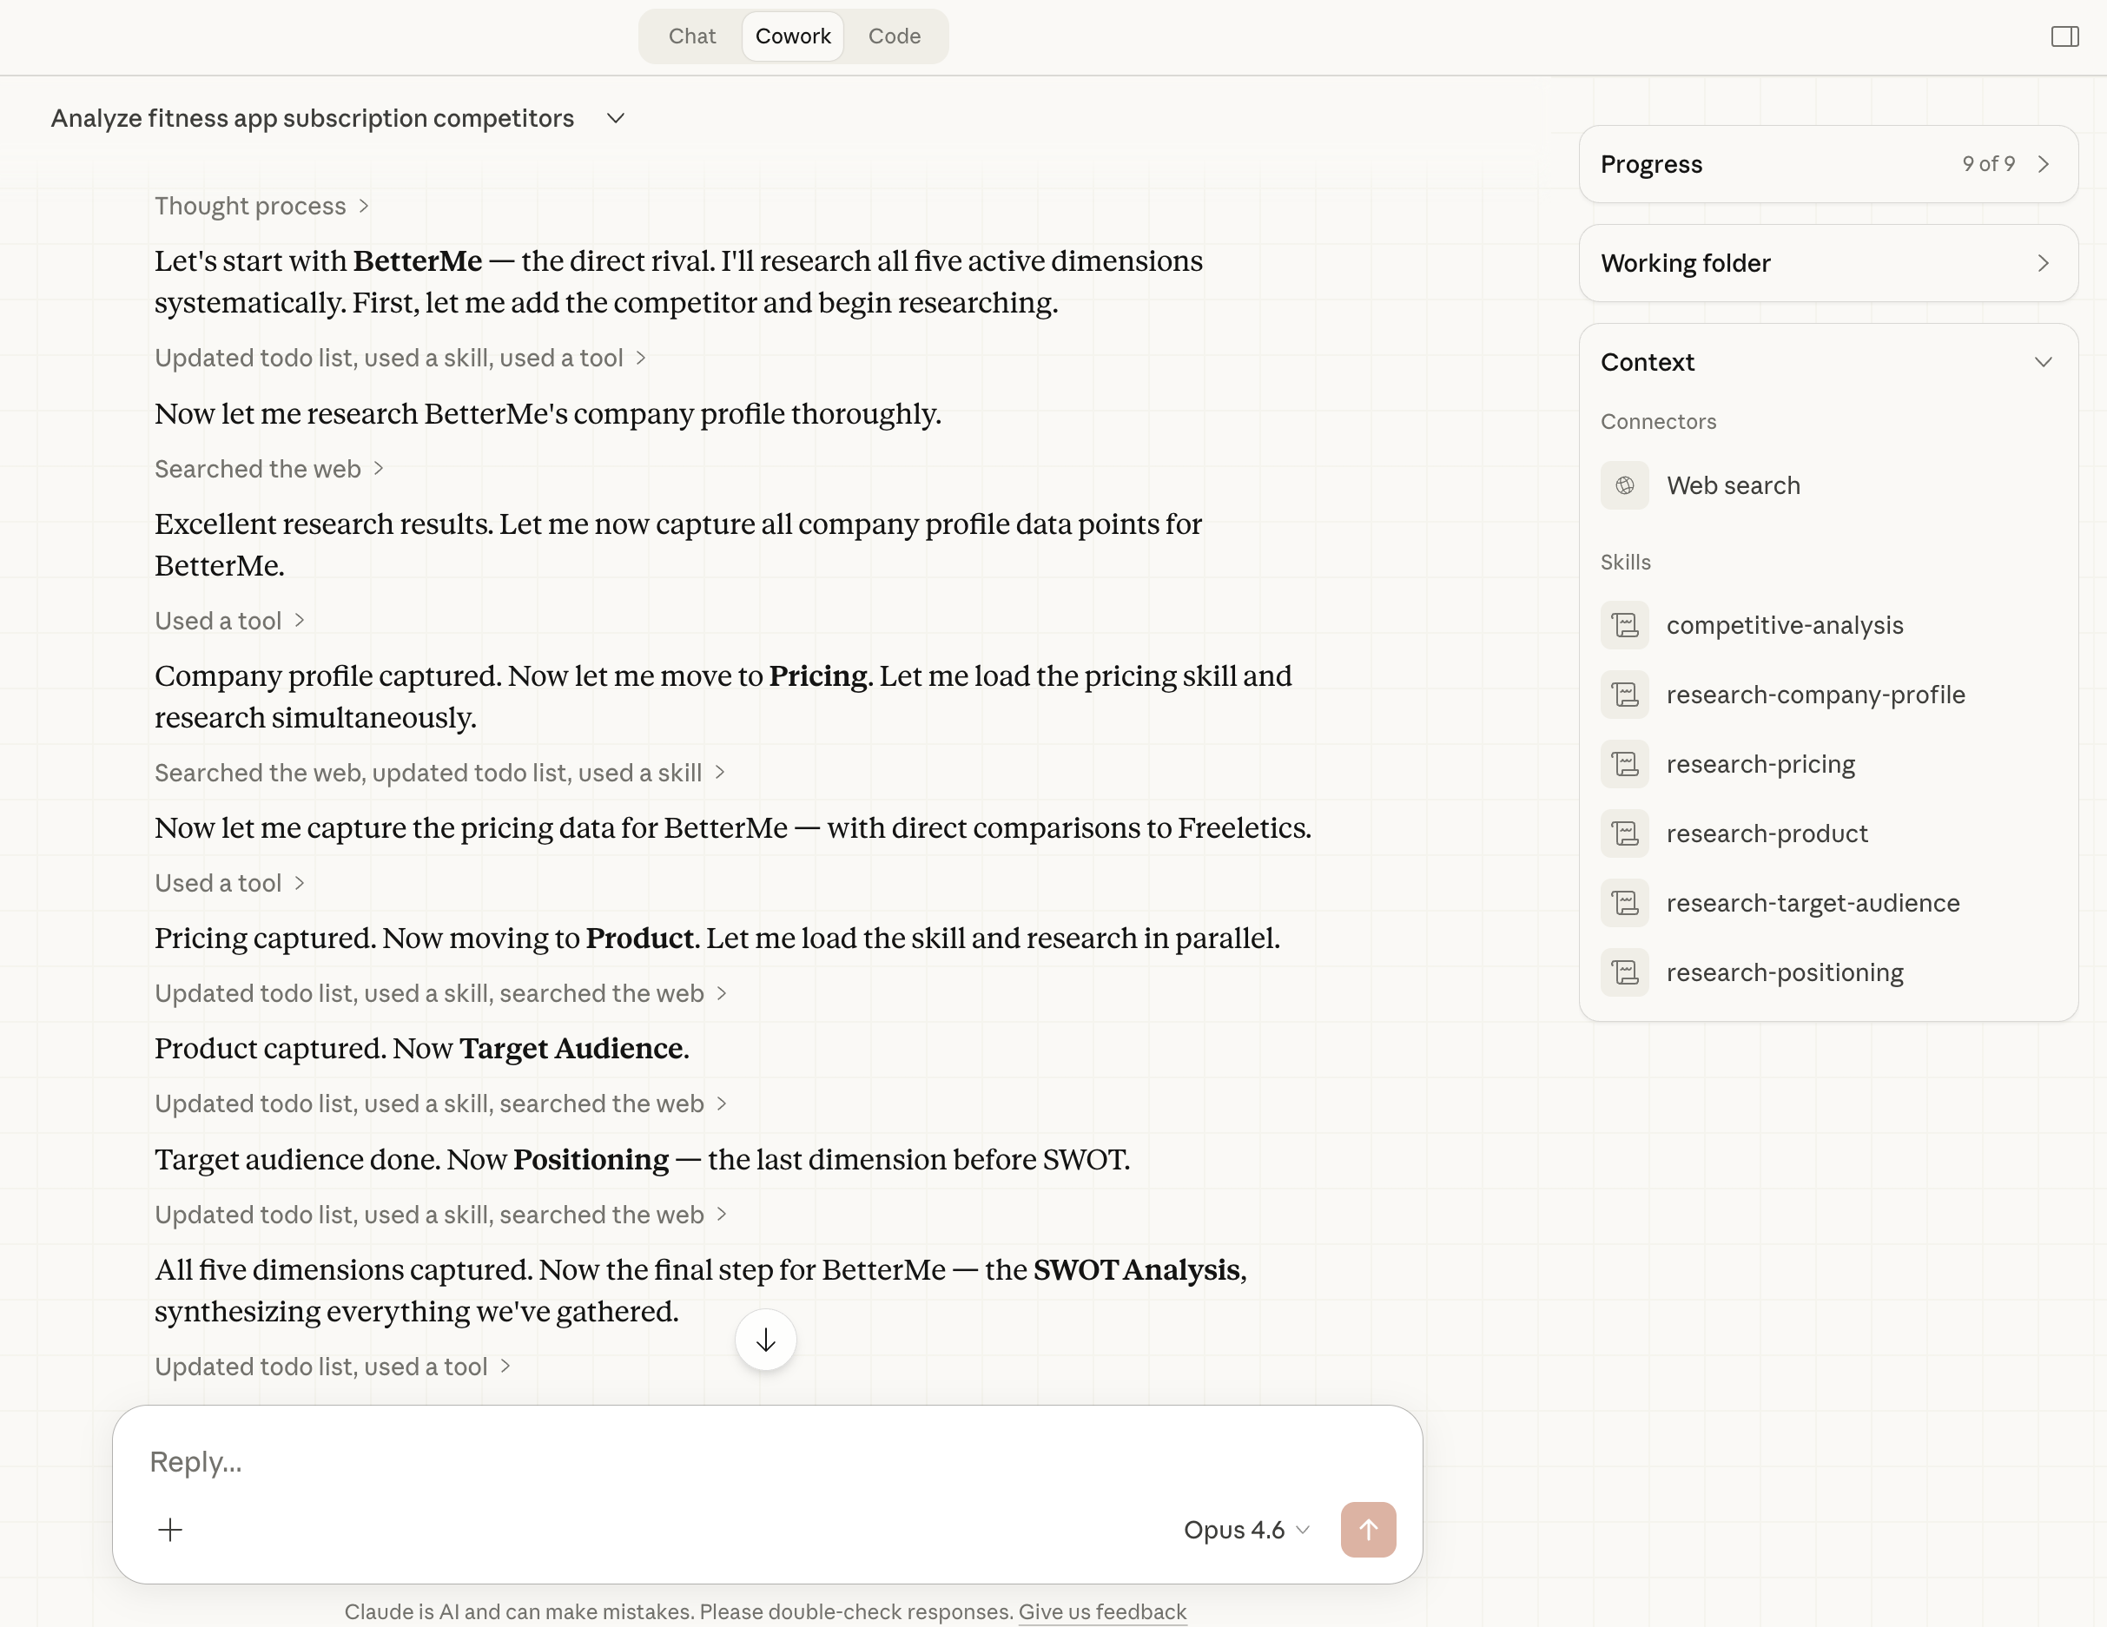Collapse the Context panel
Screen dimensions: 2107x1627
click(2043, 362)
